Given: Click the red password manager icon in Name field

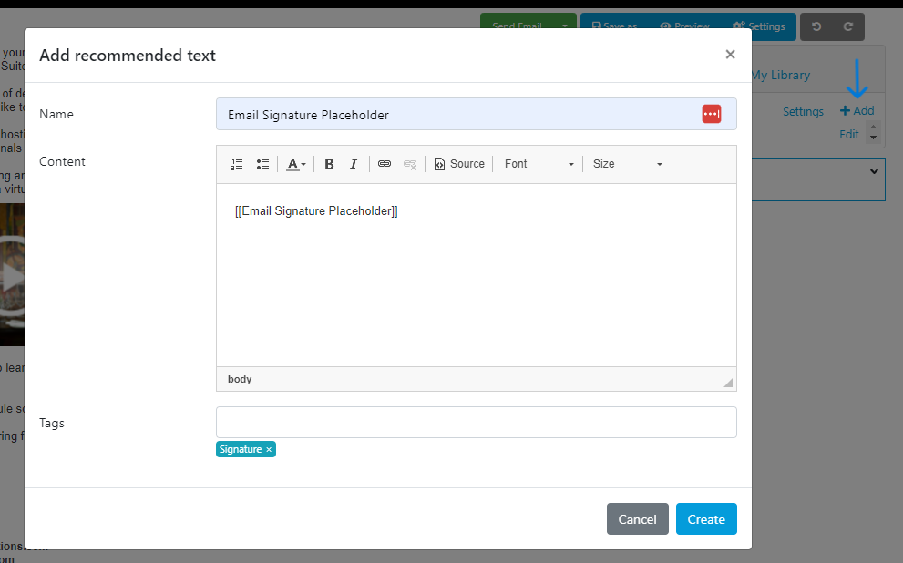Looking at the screenshot, I should coord(712,114).
